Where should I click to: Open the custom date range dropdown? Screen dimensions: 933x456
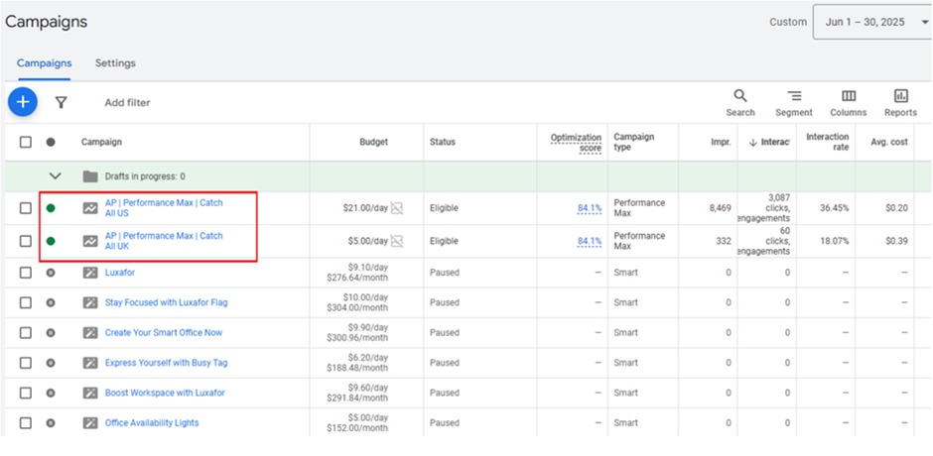871,22
